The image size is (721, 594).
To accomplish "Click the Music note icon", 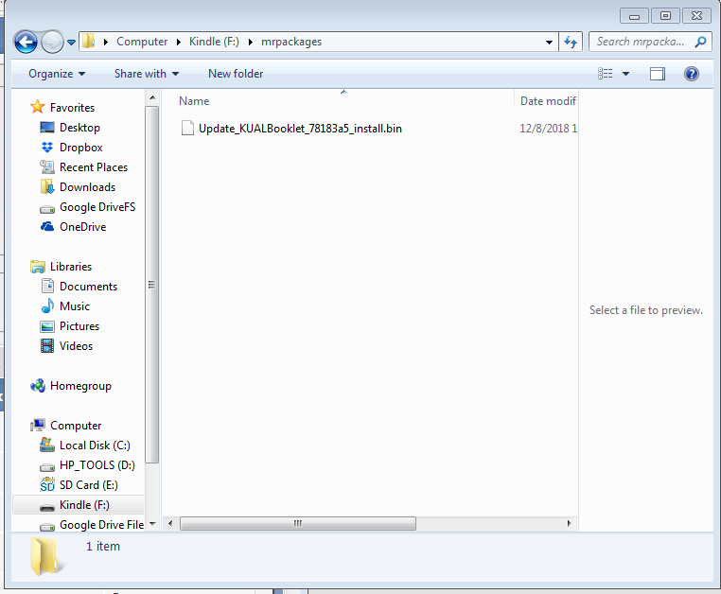I will point(47,306).
